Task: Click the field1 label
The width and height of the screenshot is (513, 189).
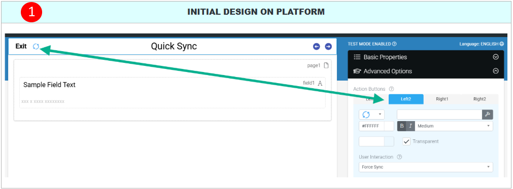Action: click(309, 83)
